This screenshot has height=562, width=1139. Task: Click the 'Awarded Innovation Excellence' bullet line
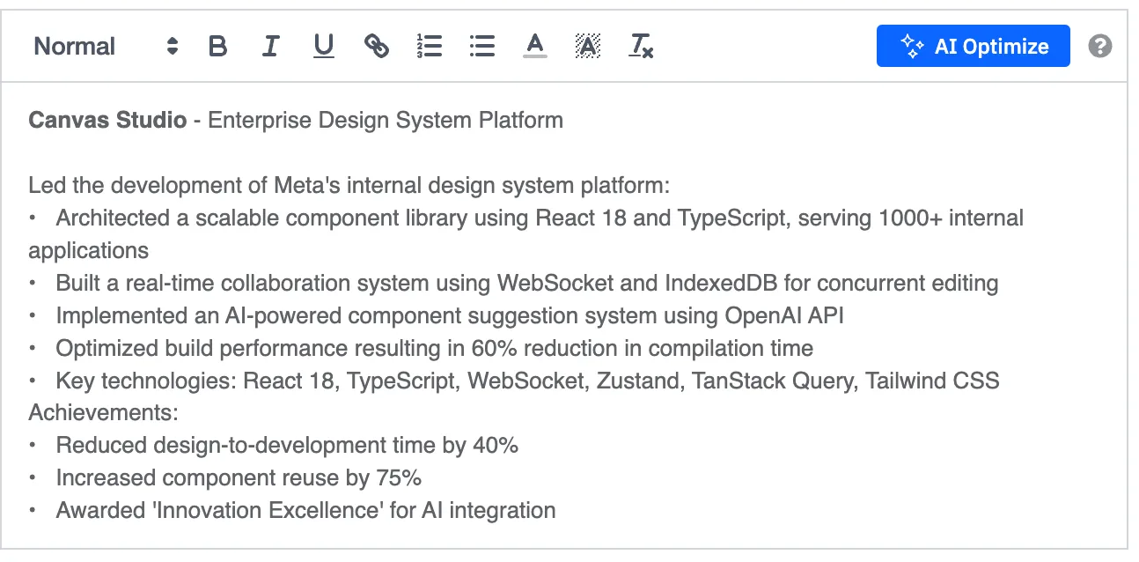[305, 510]
